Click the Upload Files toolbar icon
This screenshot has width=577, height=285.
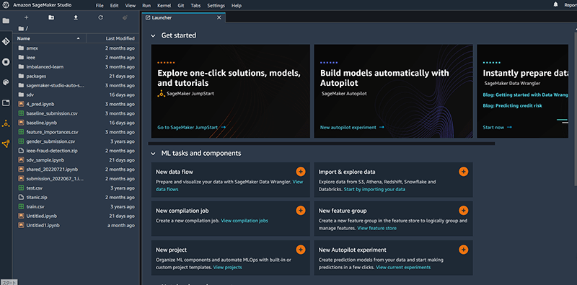[x=76, y=17]
